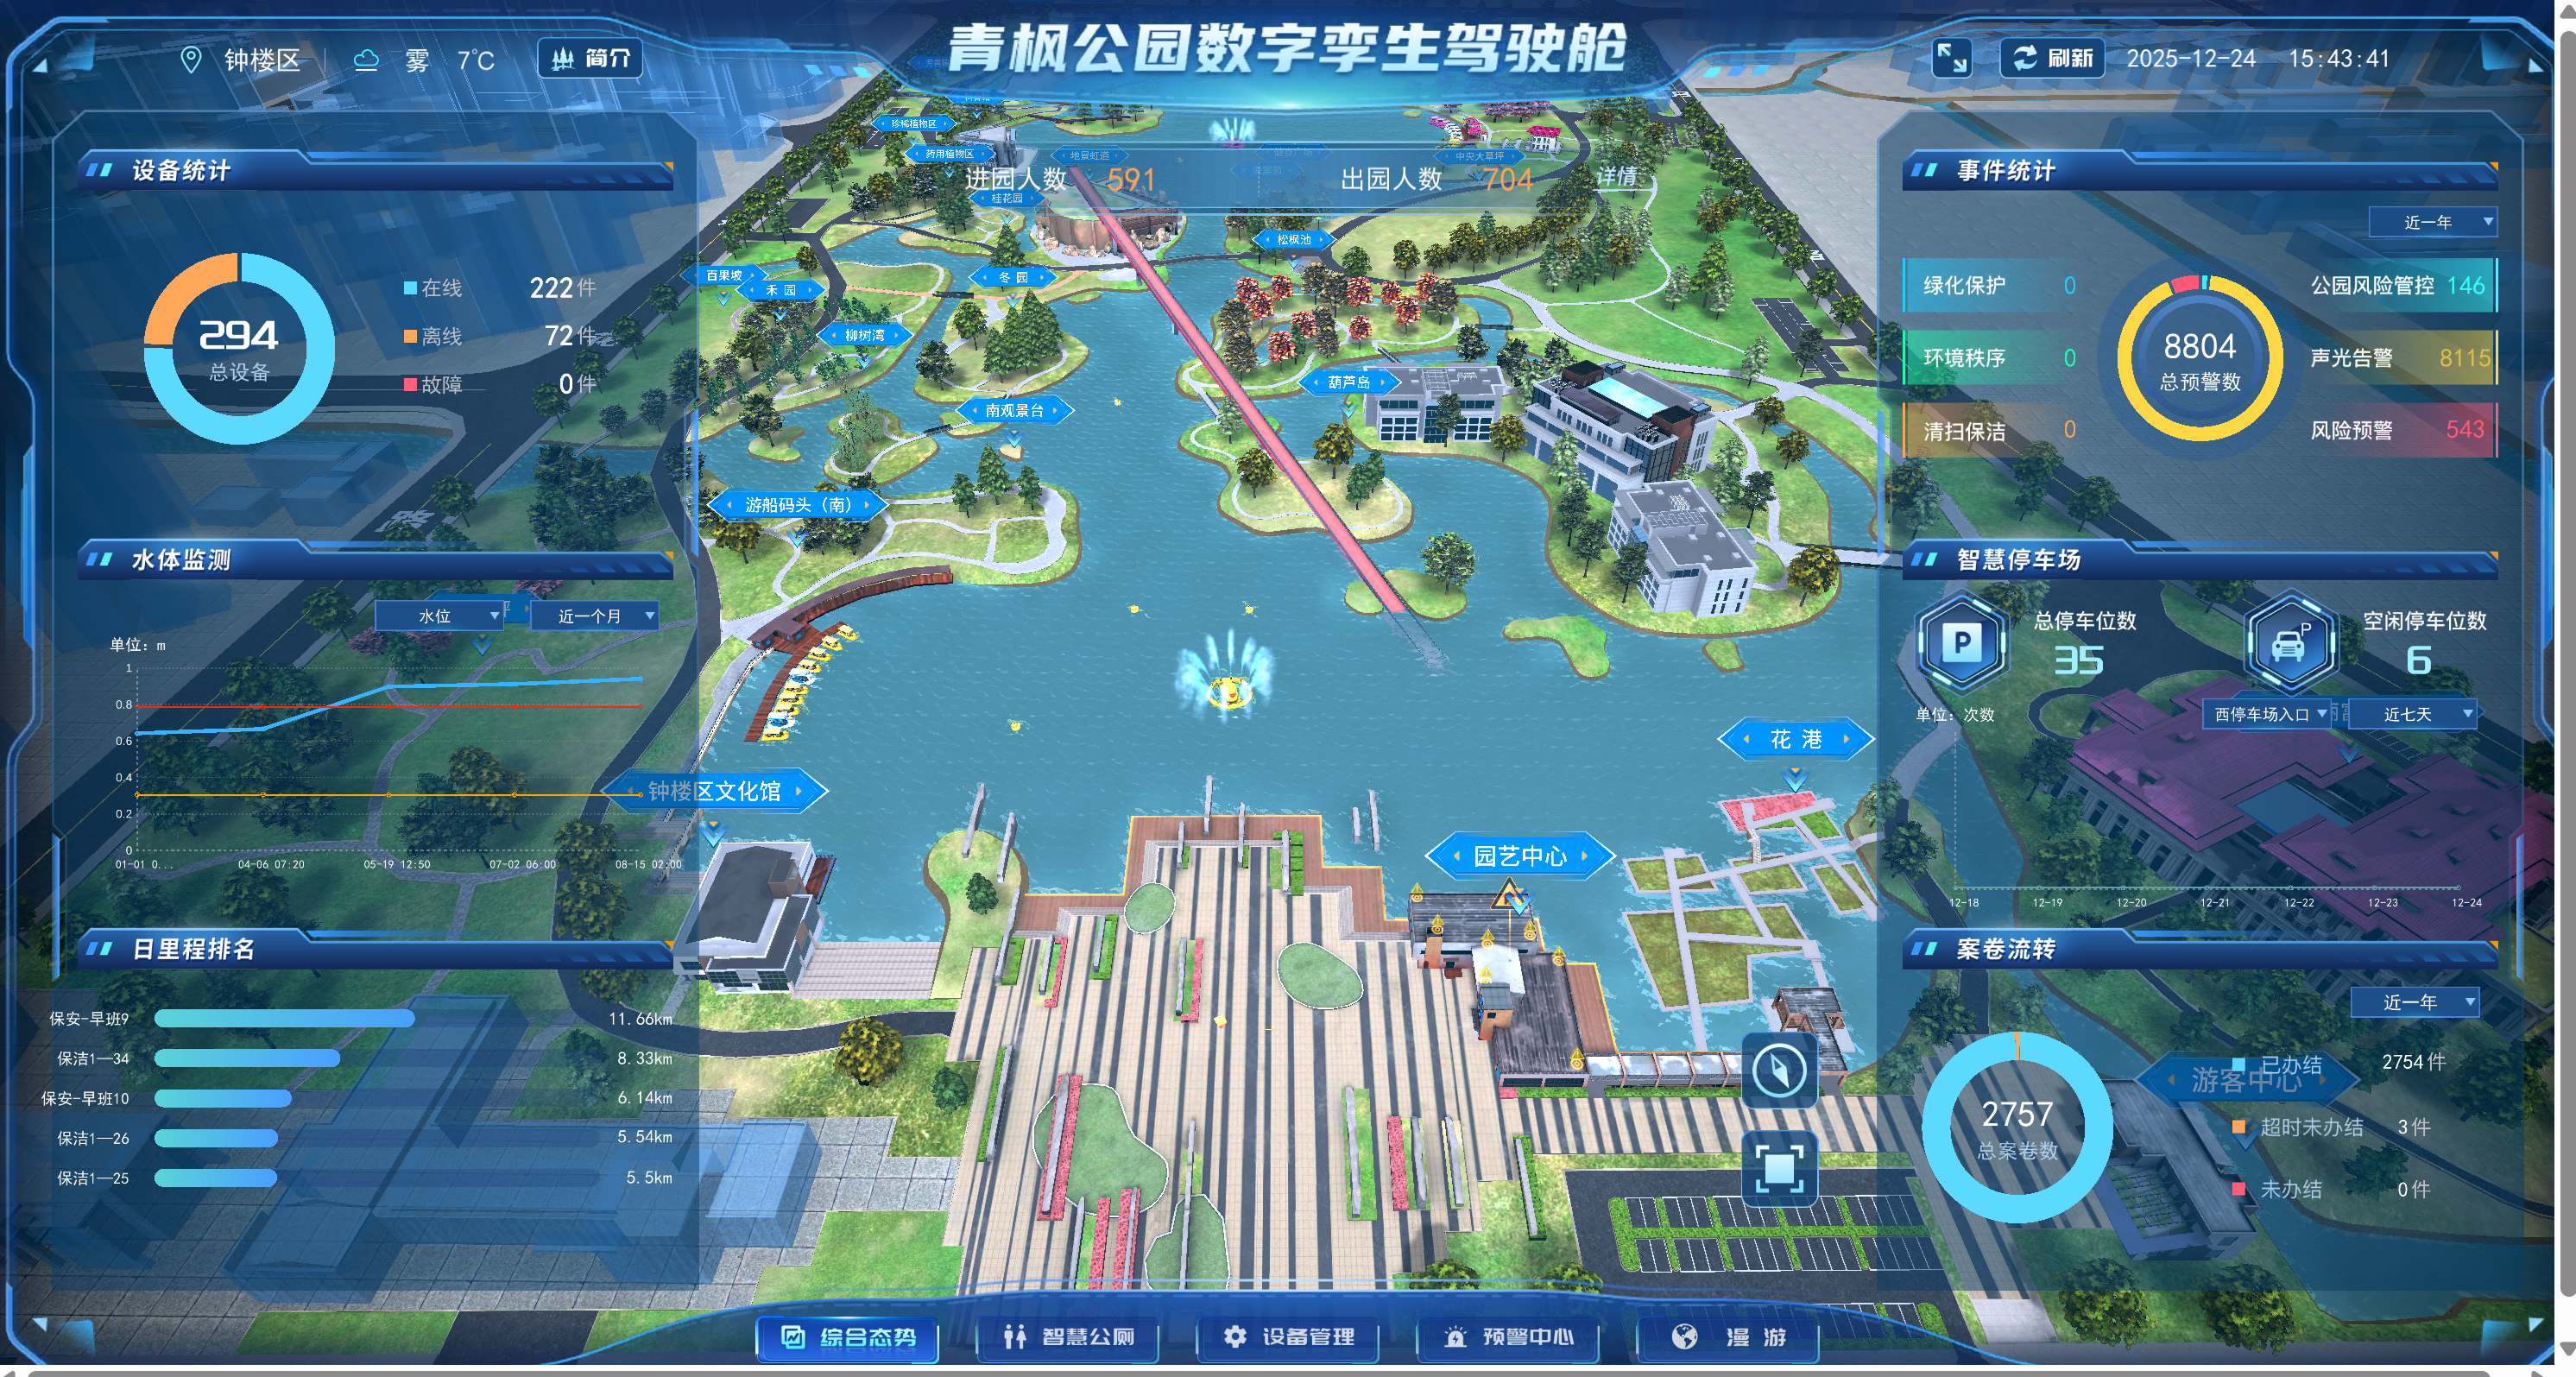Screen dimensions: 2576x1377
Task: Click the 进园人数 value 591
Action: click(1131, 179)
